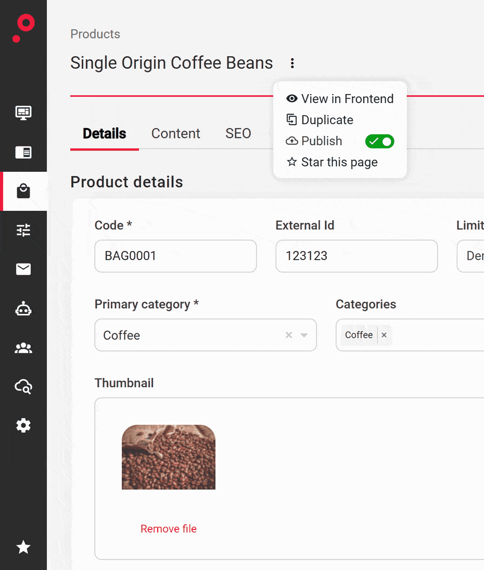Click the star outline icon in menu

coord(292,162)
